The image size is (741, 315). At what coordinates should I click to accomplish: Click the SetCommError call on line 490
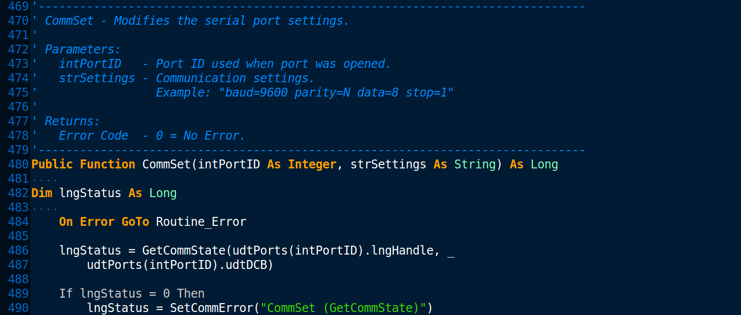[x=212, y=308]
